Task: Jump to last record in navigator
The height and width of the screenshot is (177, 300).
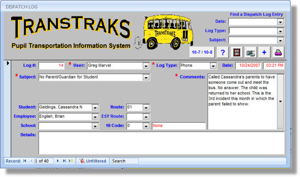Action: pos(64,161)
